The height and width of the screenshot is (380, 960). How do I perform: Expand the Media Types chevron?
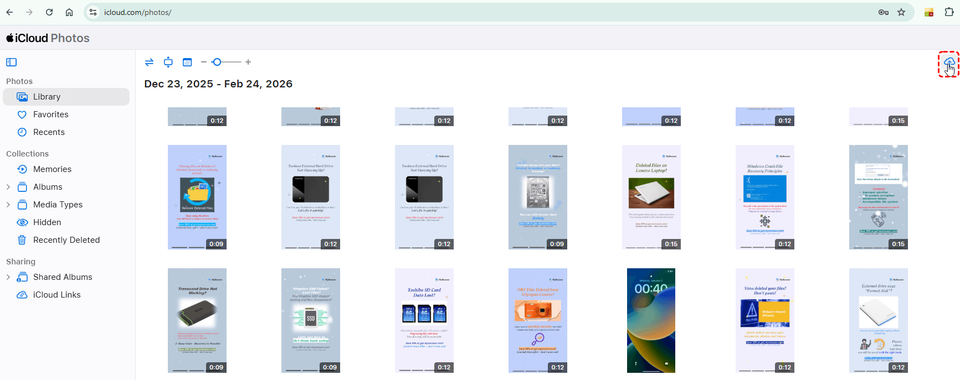8,205
